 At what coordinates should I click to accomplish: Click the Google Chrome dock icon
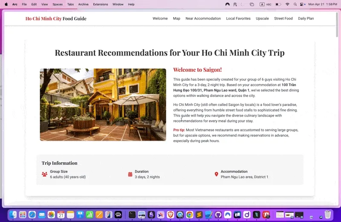[189, 214]
